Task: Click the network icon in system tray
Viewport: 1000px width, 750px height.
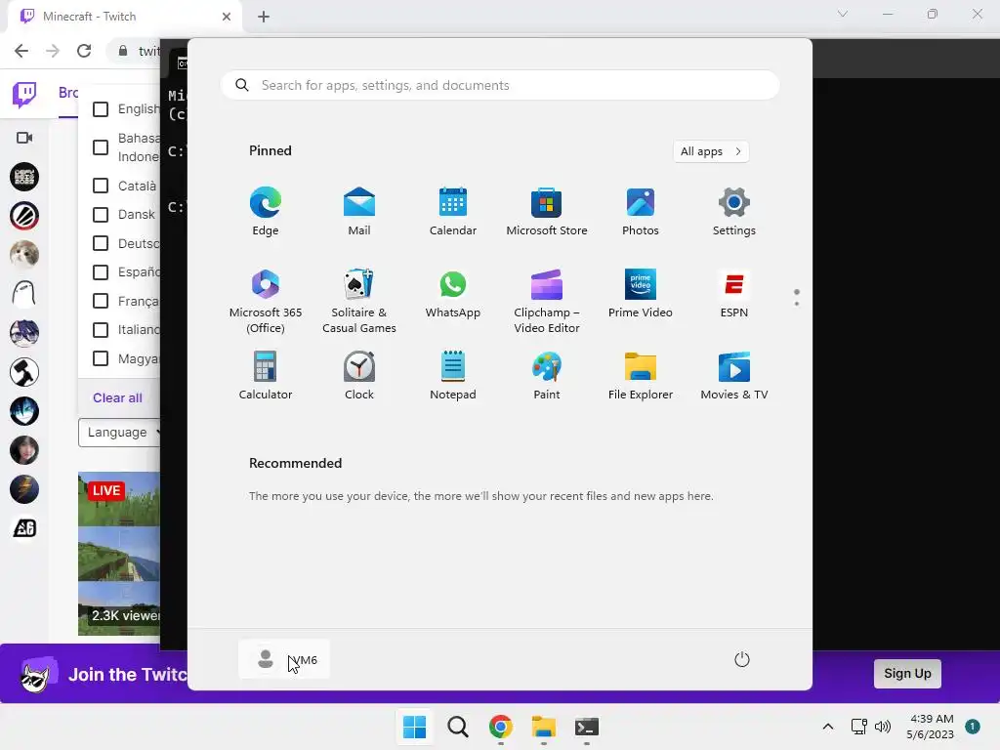Action: coord(858,727)
